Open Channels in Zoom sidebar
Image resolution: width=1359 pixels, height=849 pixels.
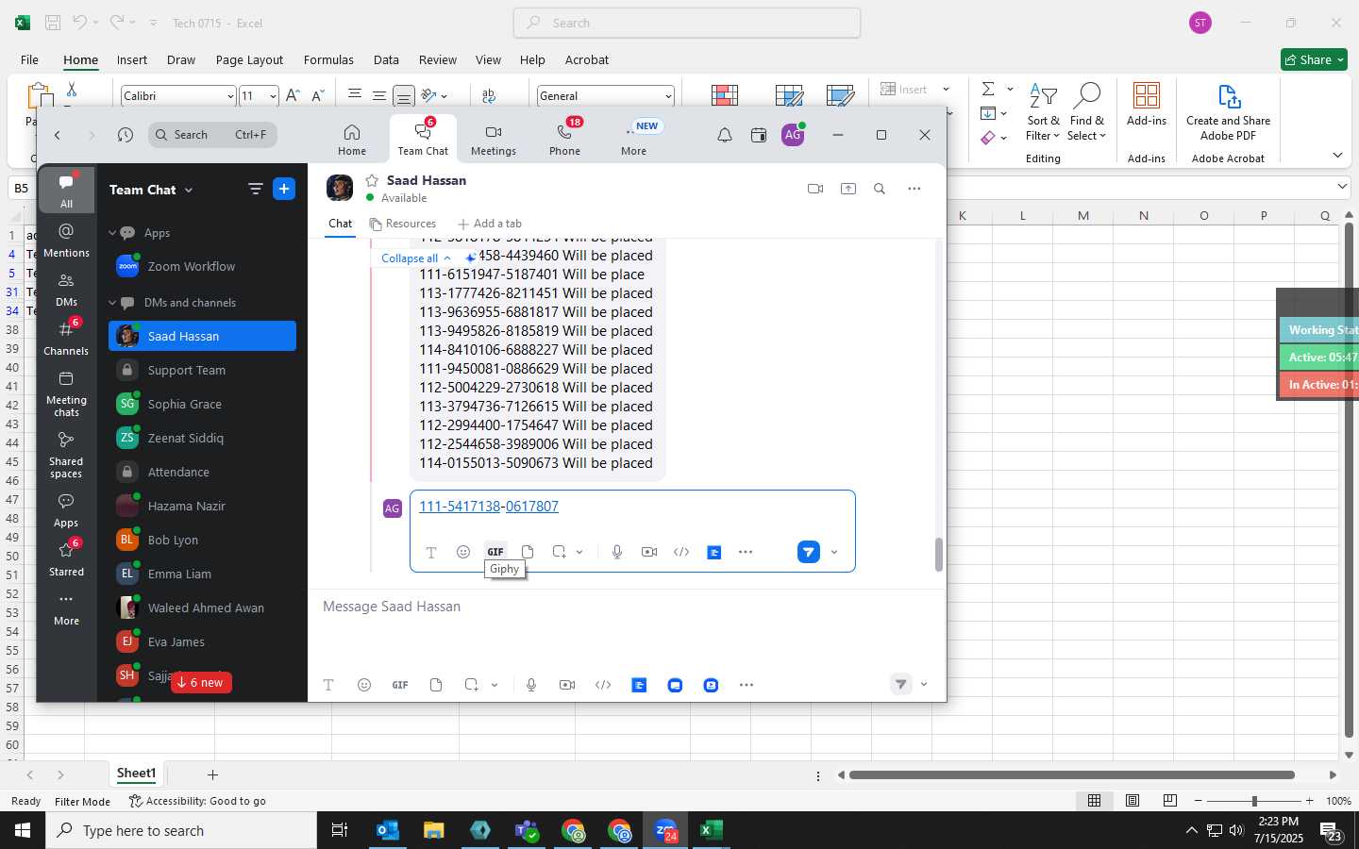[66, 339]
